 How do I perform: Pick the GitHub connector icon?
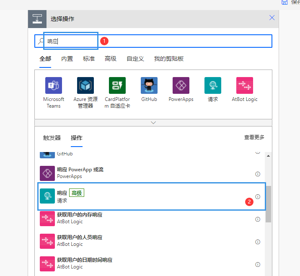point(149,85)
